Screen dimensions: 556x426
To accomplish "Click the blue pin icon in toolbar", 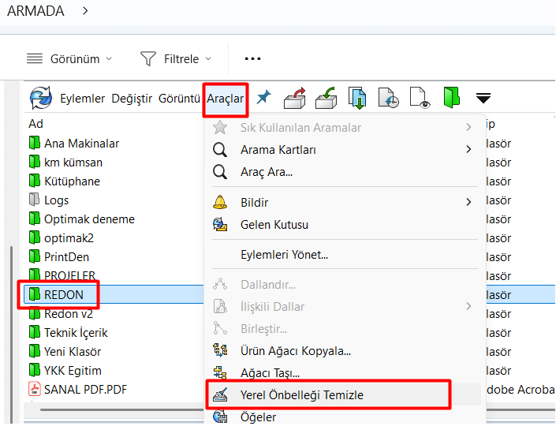I will 263,97.
